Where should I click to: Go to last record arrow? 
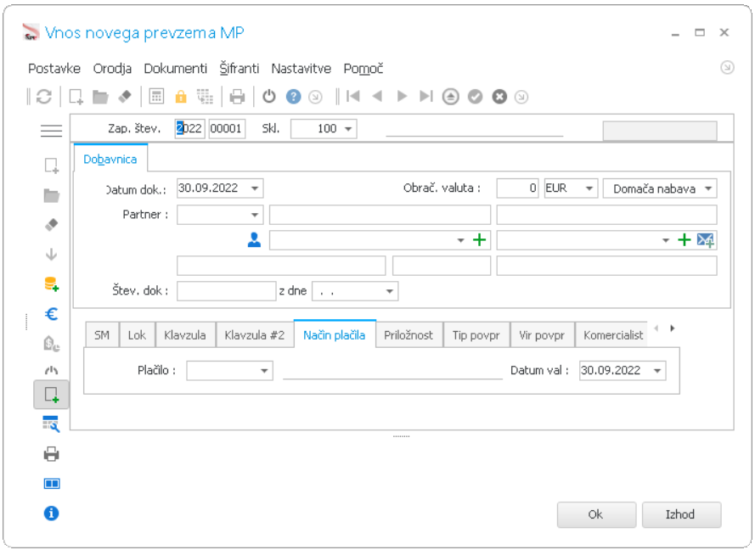pos(426,96)
